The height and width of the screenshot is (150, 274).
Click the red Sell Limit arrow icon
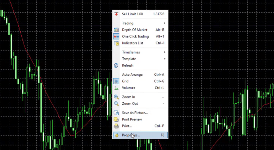point(116,14)
